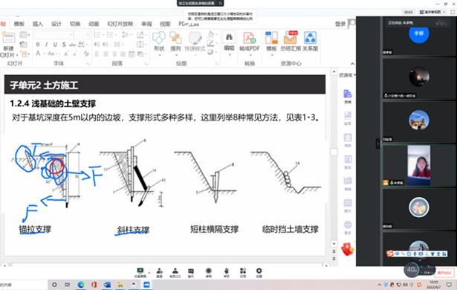Click the 转成PDF convert icon
The height and width of the screenshot is (290, 457).
(250, 42)
